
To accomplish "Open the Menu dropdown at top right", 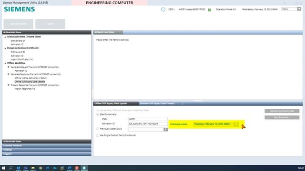I will point(299,9).
